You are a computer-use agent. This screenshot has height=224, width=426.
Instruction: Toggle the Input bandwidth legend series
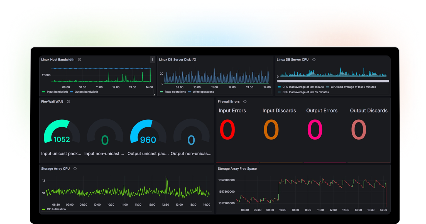(x=57, y=92)
